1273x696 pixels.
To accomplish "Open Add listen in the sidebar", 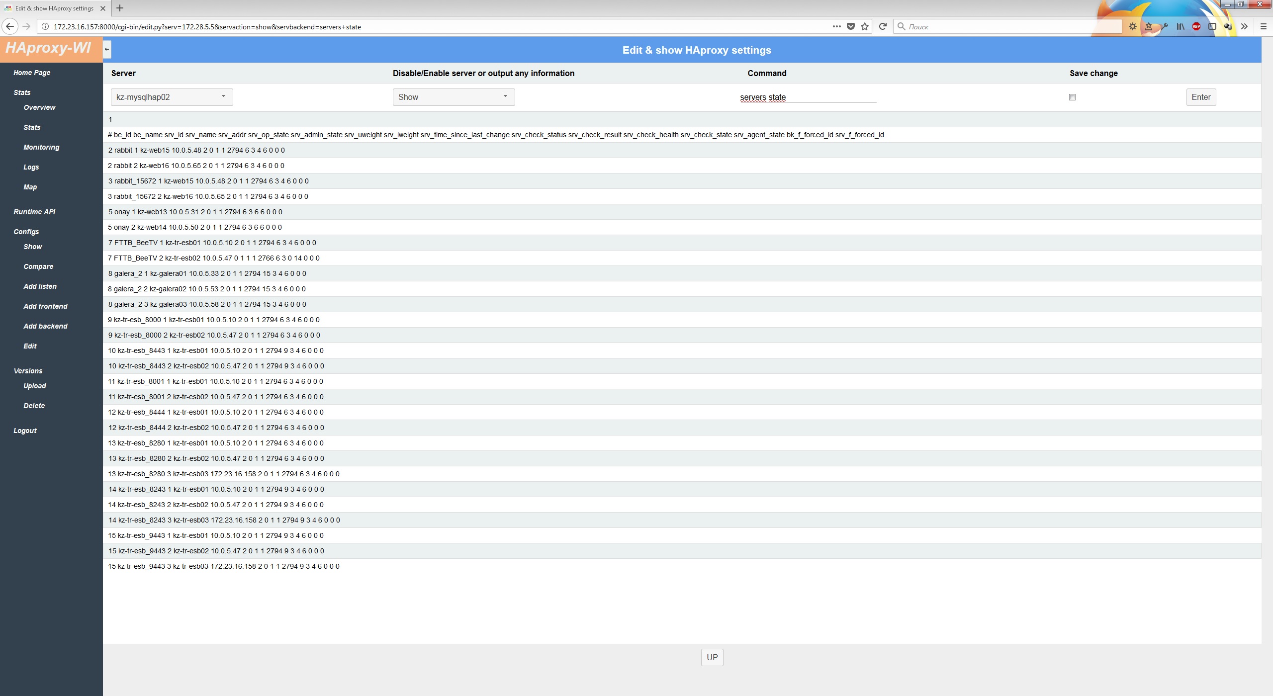I will click(x=40, y=286).
